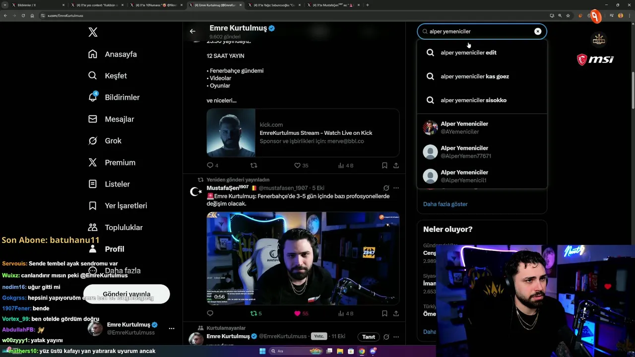Click the X logo in the sidebar
Viewport: 635px width, 357px height.
tap(93, 32)
